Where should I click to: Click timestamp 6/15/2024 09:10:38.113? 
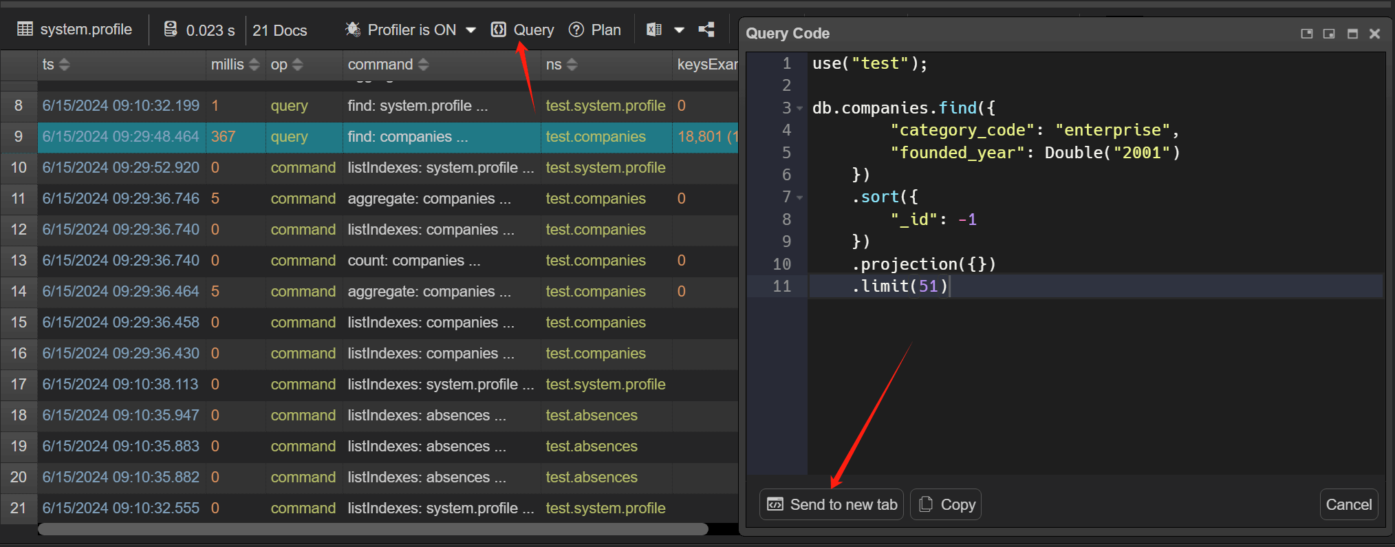[120, 384]
